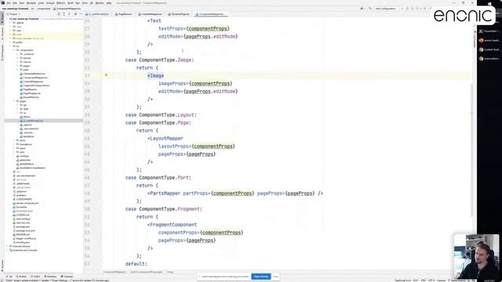The image size is (502, 282).
Task: Open the Navigate menu
Action: 31,3
